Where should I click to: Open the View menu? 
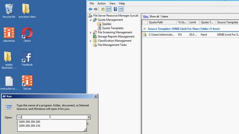[x=112, y=3]
